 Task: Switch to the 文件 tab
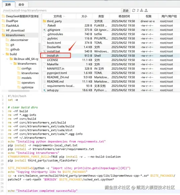click(8, 5)
